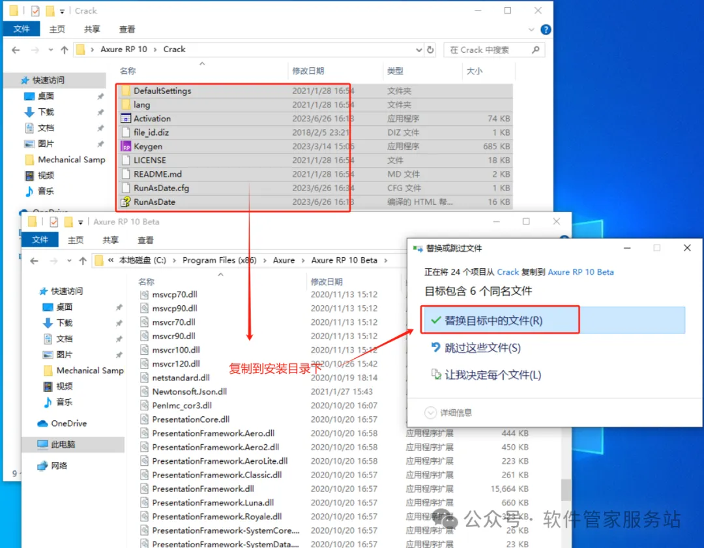This screenshot has width=704, height=548.
Task: Open quick access toolbar dropdown in Crack window
Action: pos(62,11)
